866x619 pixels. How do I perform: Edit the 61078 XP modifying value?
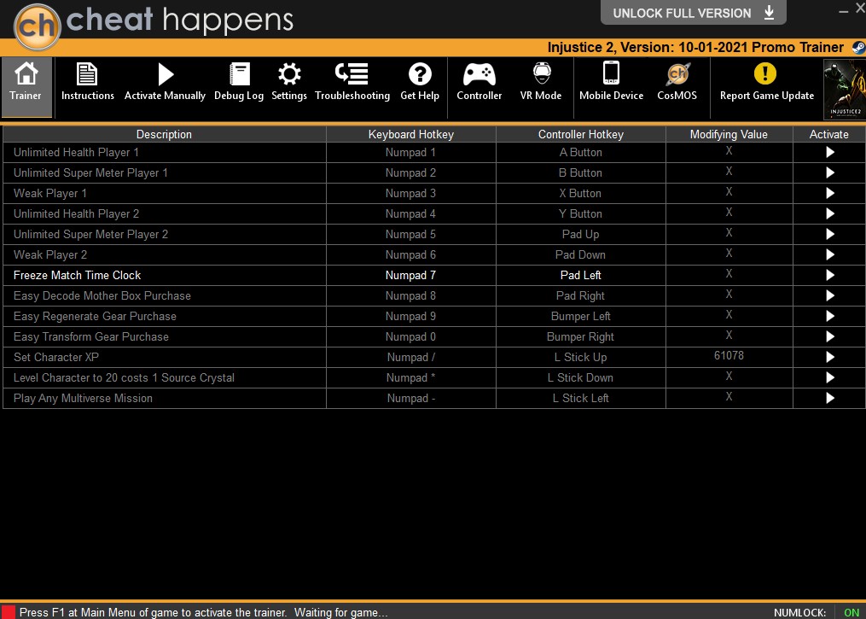tap(729, 356)
